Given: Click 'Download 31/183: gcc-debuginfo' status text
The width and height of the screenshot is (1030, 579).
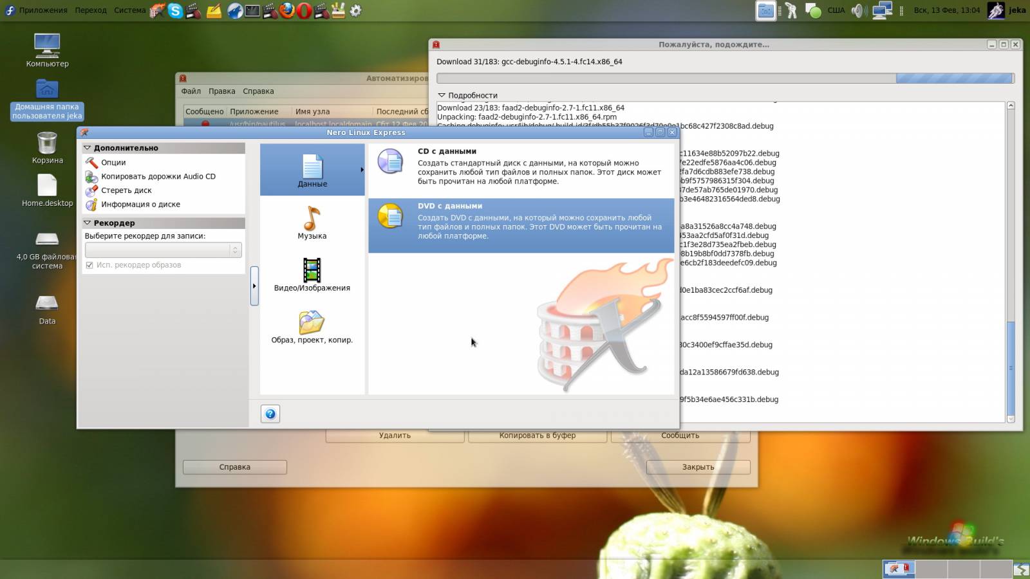Looking at the screenshot, I should [529, 62].
